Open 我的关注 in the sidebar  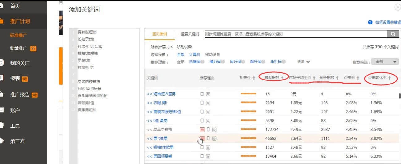tap(20, 63)
